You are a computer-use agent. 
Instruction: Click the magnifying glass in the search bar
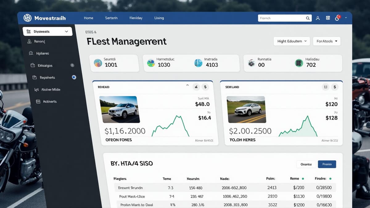[x=307, y=18]
